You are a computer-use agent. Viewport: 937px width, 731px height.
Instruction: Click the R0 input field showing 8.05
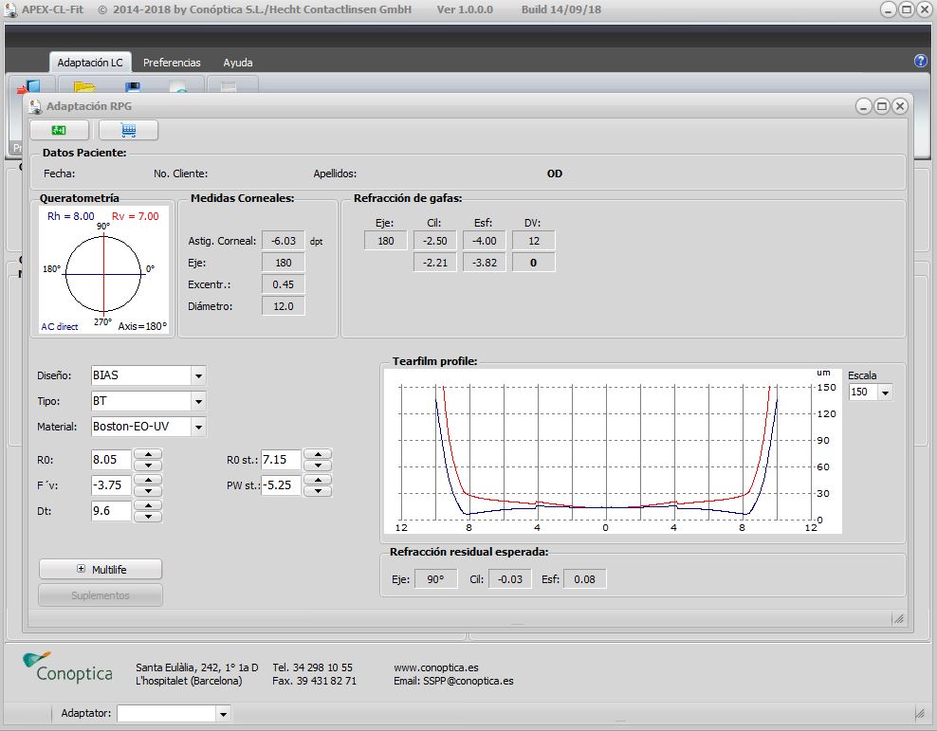[111, 460]
